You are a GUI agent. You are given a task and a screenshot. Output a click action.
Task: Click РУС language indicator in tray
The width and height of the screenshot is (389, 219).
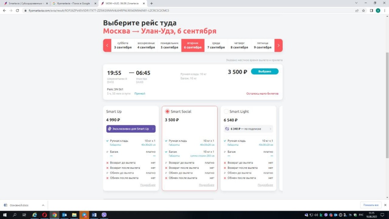tap(361, 215)
